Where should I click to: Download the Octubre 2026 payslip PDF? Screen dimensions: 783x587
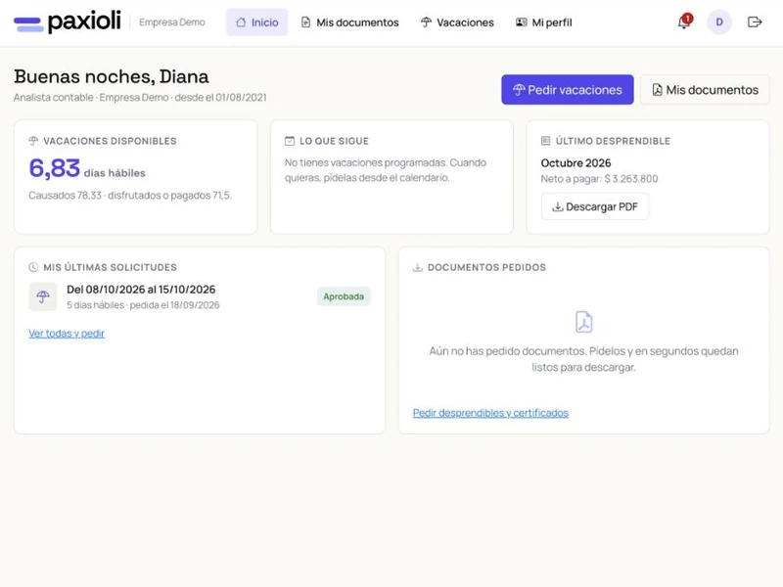[x=595, y=206]
